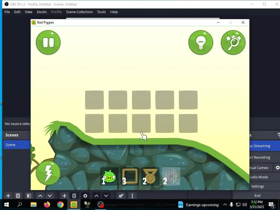
Task: Show hidden tray icons chevron
Action: tap(225, 205)
